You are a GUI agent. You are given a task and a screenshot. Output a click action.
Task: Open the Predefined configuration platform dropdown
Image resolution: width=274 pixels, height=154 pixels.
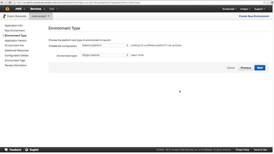click(104, 45)
